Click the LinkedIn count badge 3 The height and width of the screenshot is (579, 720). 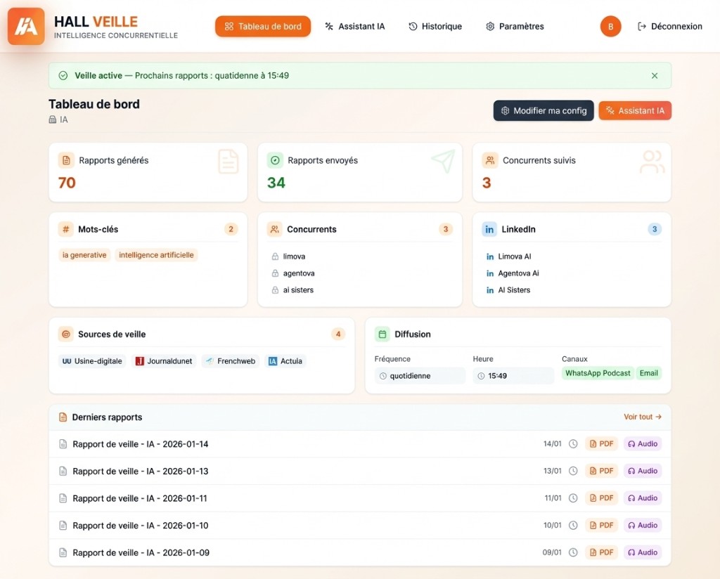[x=655, y=229]
